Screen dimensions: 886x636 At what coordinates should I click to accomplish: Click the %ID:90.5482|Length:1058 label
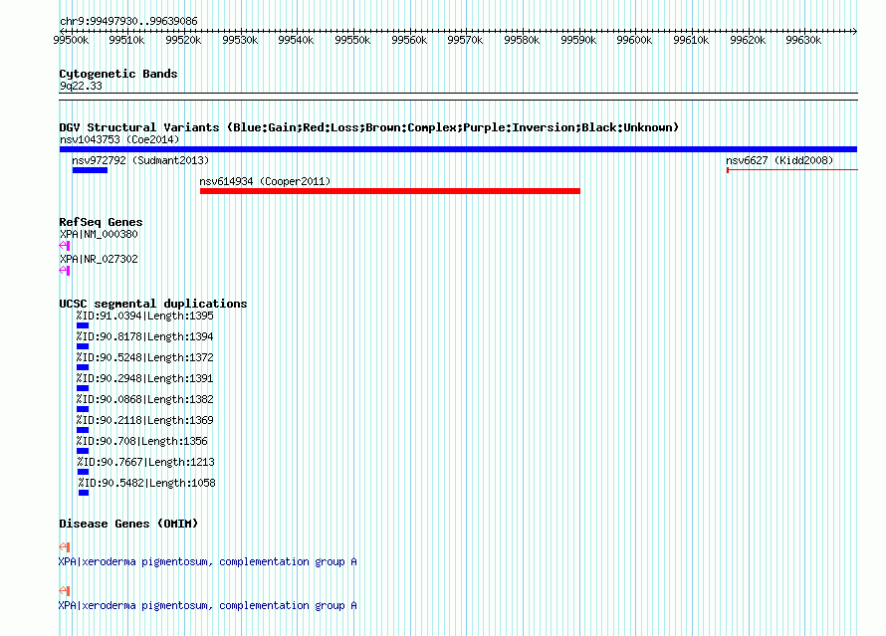tap(147, 483)
